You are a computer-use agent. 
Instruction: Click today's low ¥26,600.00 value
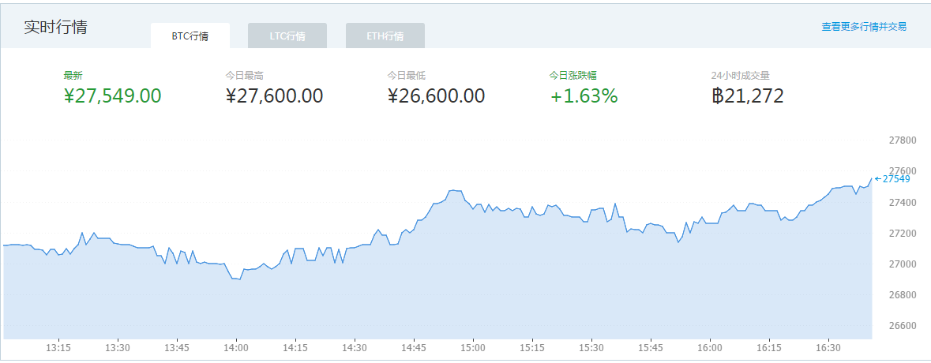click(436, 96)
